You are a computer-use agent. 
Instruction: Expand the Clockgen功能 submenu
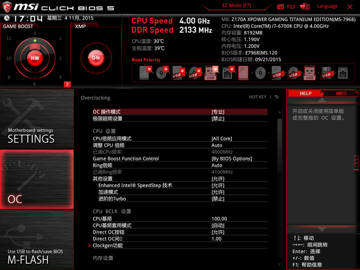click(107, 245)
